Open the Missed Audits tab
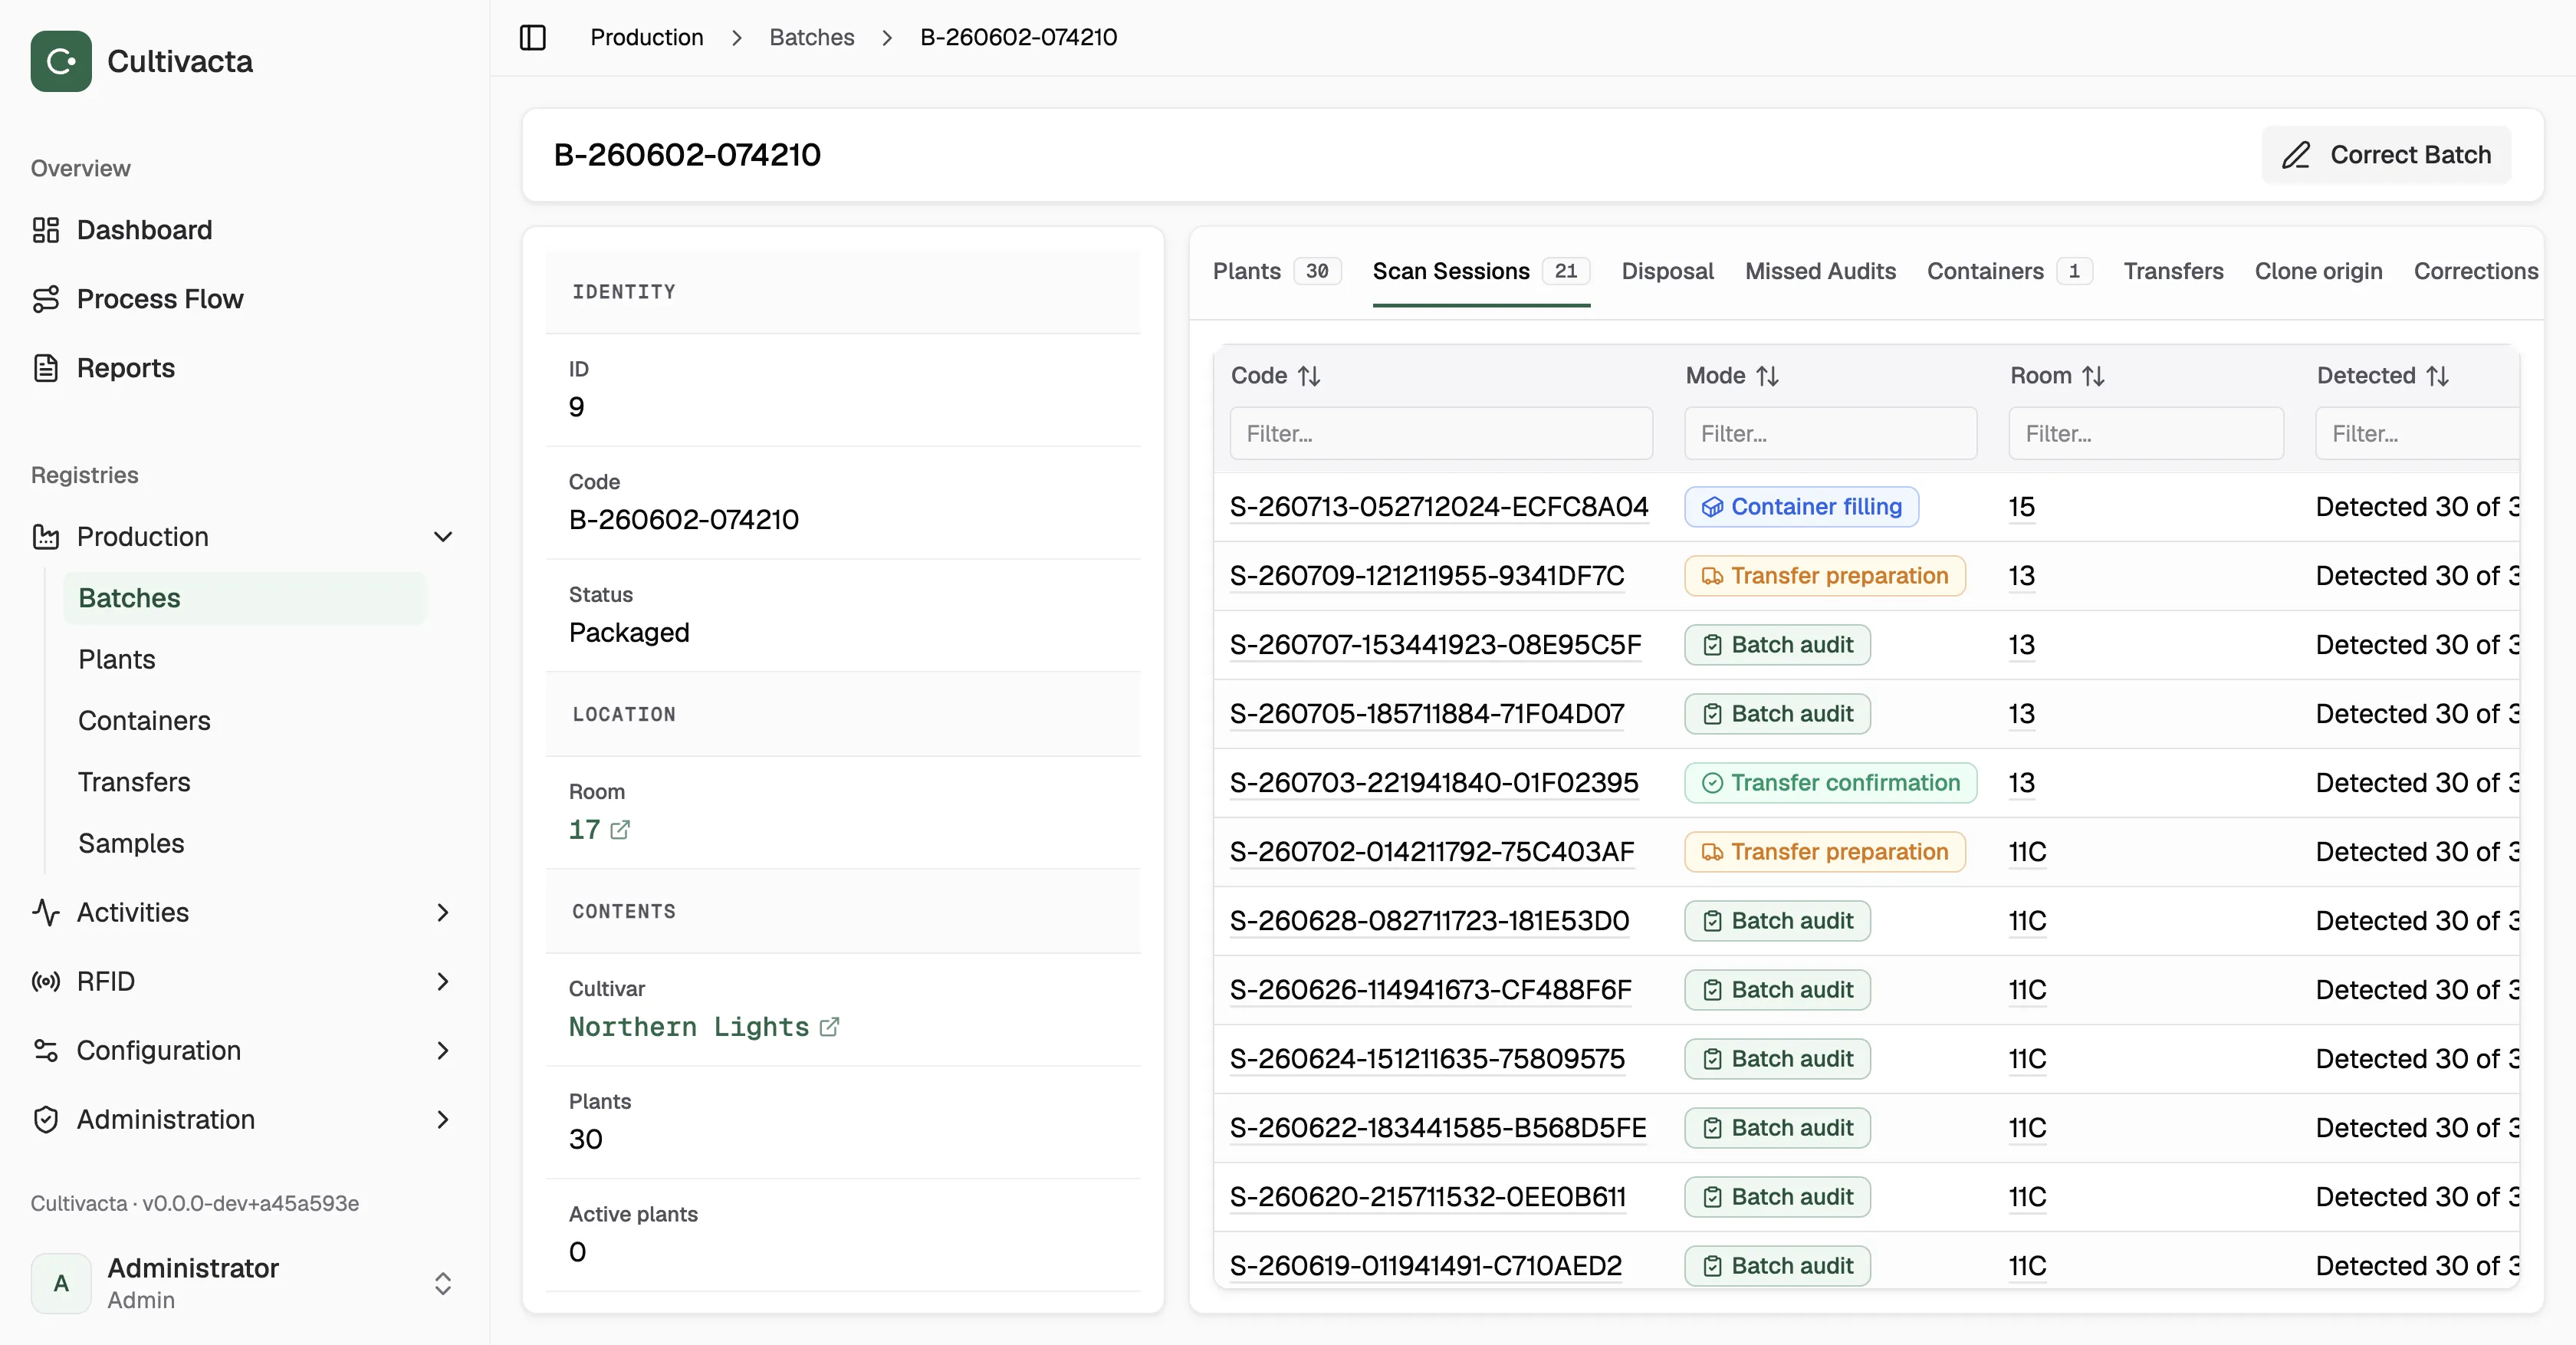The height and width of the screenshot is (1345, 2576). (1820, 271)
